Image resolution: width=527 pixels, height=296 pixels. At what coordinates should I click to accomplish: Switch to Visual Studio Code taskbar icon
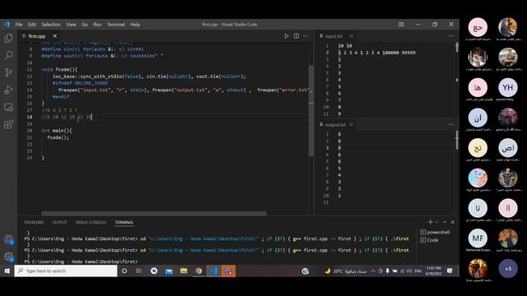click(x=213, y=271)
